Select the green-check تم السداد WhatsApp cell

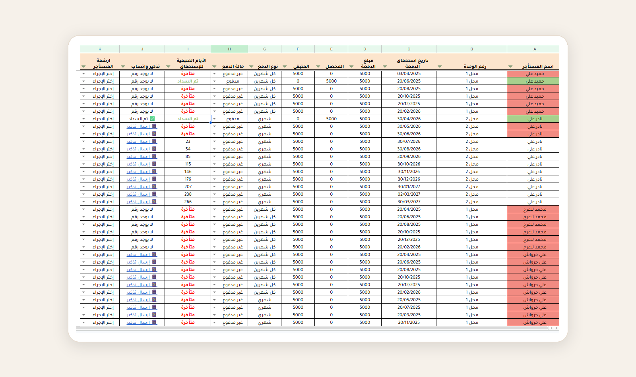point(142,119)
